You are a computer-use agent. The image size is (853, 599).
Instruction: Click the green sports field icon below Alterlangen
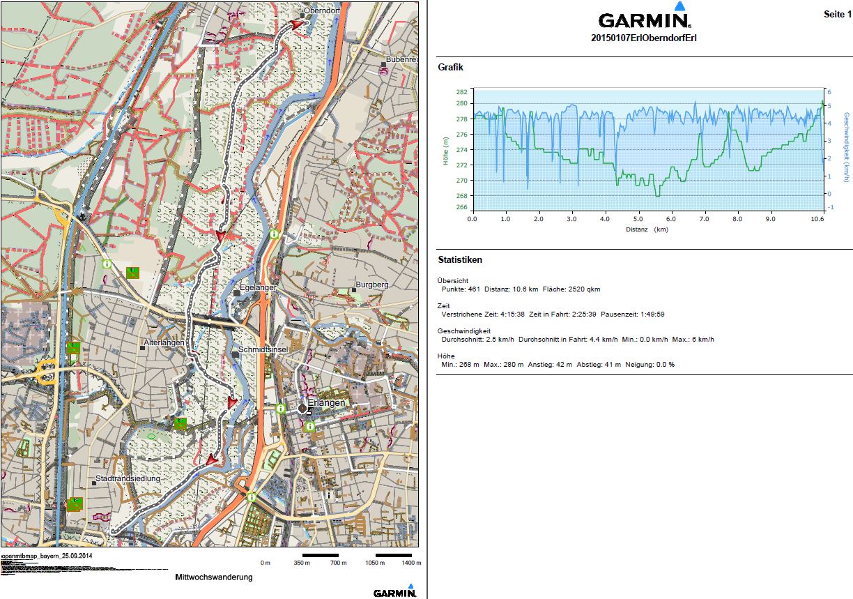pos(180,423)
